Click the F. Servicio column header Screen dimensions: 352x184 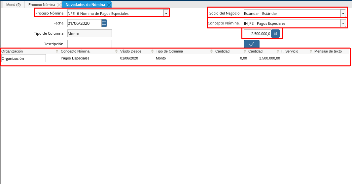[290, 51]
